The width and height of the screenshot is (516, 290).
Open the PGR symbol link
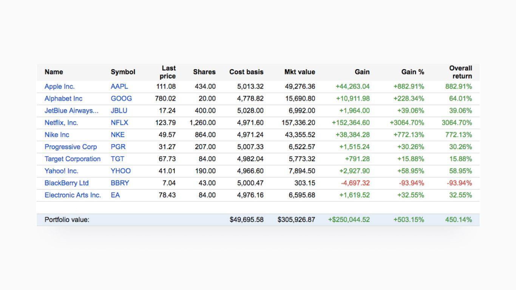point(118,147)
